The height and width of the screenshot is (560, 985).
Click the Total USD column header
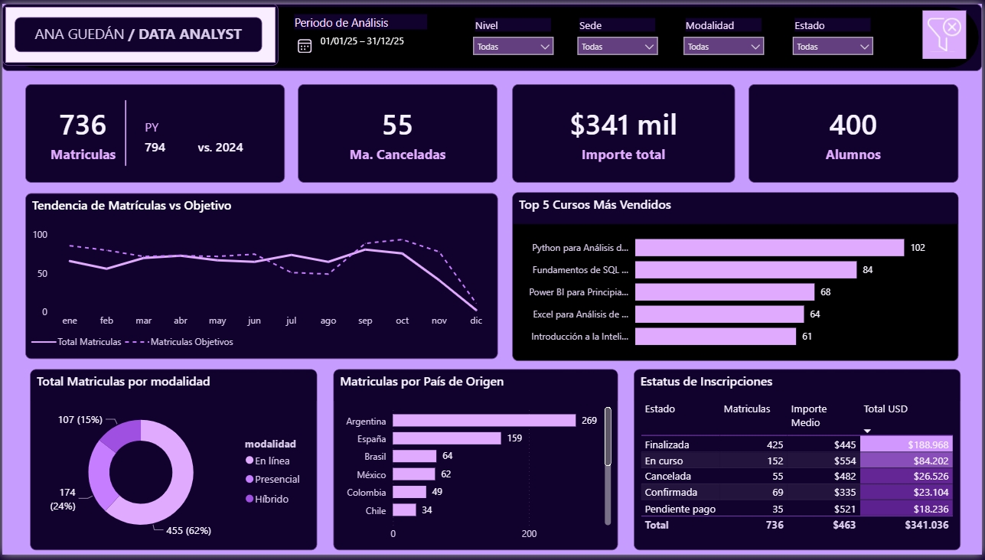pyautogui.click(x=886, y=409)
